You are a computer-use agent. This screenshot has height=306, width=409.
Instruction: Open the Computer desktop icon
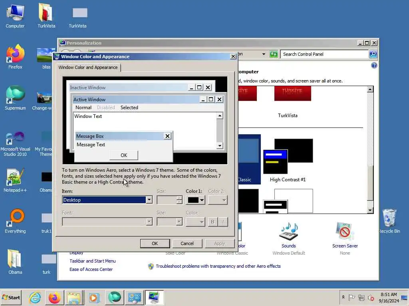(15, 16)
